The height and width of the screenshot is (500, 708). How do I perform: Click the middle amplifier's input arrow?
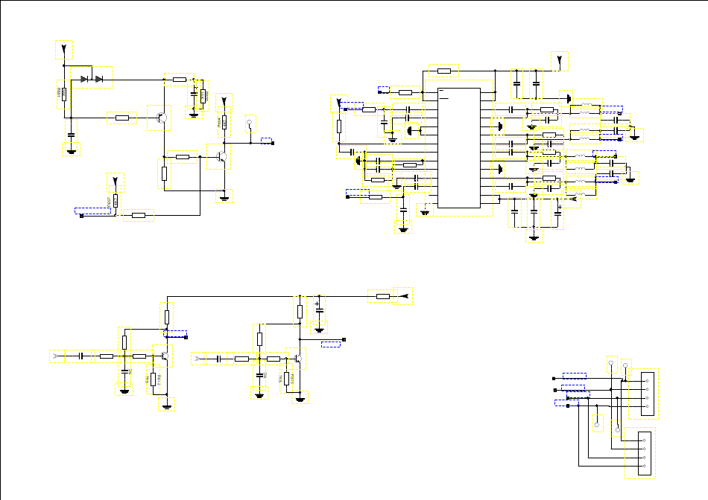click(x=198, y=359)
